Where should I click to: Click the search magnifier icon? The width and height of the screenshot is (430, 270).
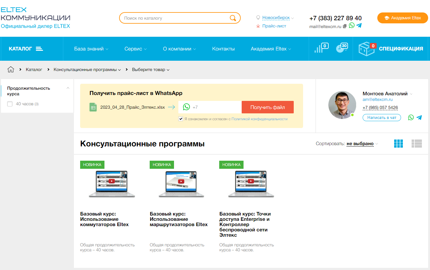point(233,18)
